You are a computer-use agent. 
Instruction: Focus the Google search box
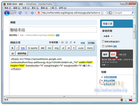pos(123,13)
